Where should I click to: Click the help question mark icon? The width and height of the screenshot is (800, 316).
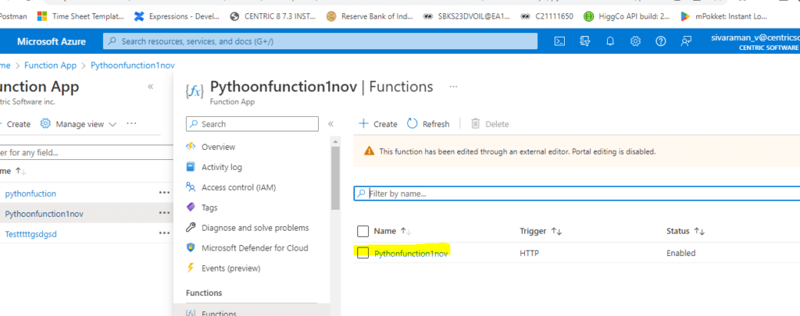tap(661, 41)
